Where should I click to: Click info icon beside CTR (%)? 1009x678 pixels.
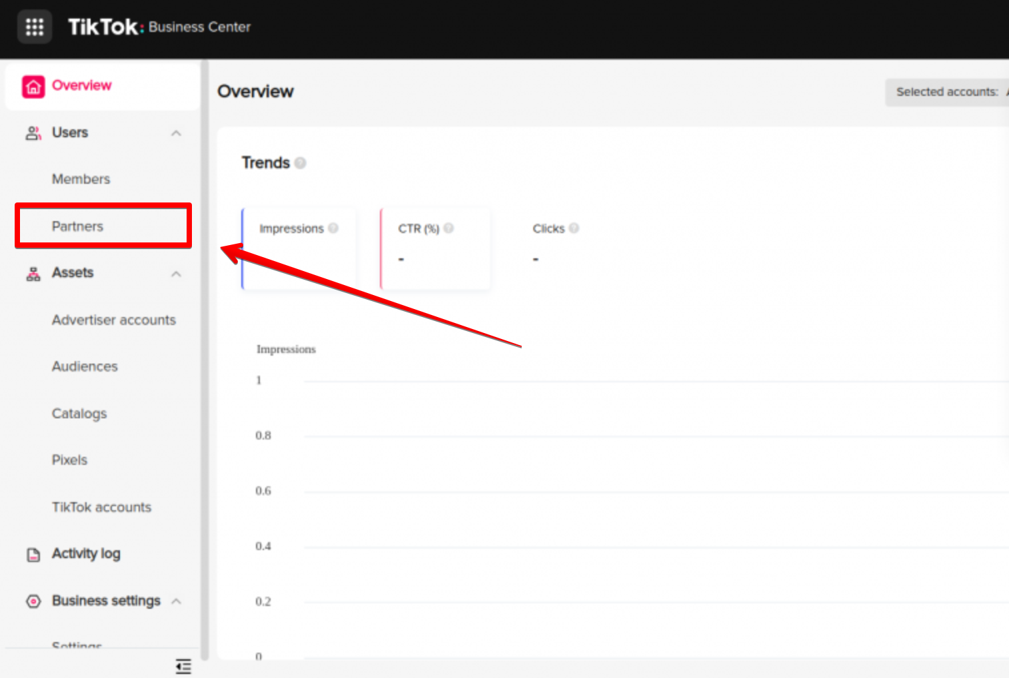click(449, 228)
